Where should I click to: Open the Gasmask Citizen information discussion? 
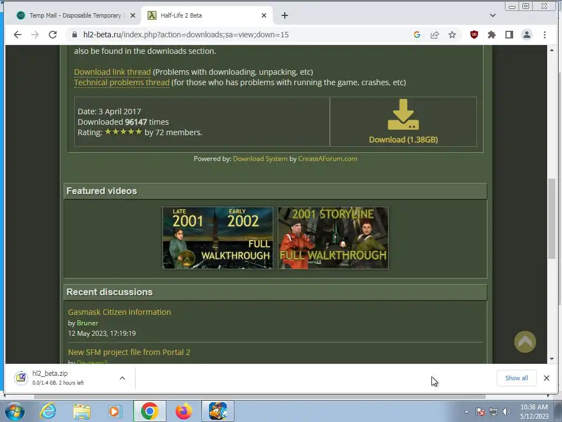click(119, 312)
